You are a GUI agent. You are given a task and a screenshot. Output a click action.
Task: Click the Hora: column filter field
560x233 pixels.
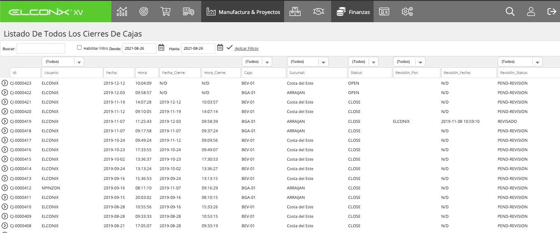tap(147, 73)
